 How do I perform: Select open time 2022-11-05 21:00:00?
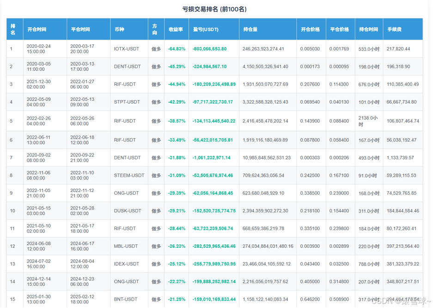coord(39,193)
